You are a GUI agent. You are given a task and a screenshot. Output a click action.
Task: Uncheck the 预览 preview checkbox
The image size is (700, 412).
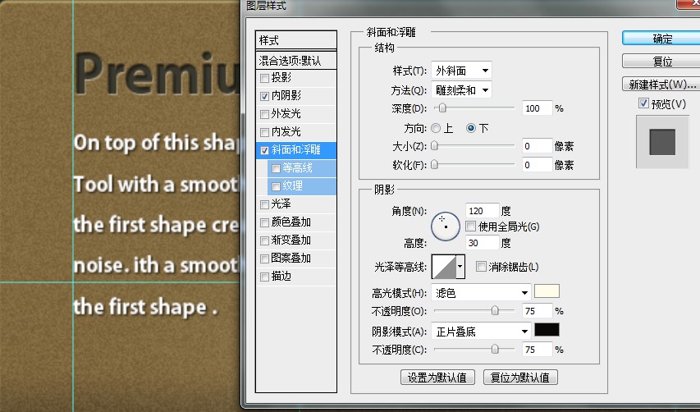tap(643, 103)
